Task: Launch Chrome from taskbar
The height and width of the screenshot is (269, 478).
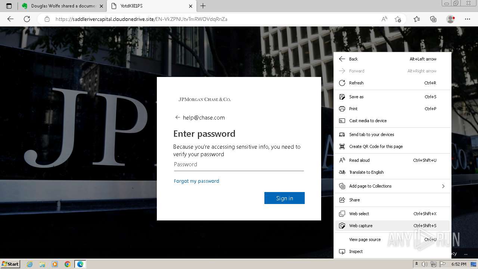Action: pos(68,264)
